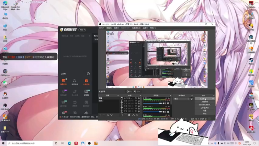Click the 退出 exit button in OBS controls
Screen dimensions: 259x146
coord(205,114)
